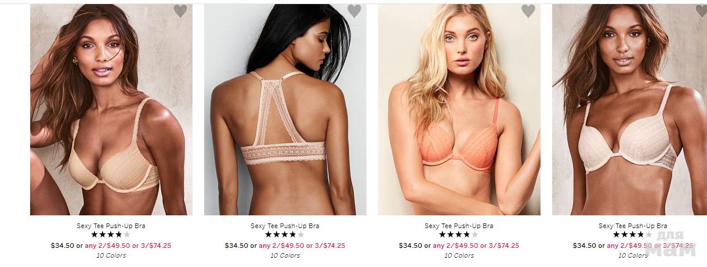
Task: View the star rating under the racerback bra
Action: click(285, 234)
